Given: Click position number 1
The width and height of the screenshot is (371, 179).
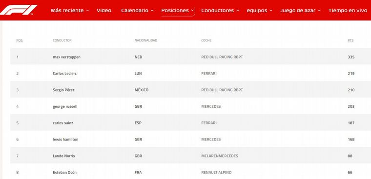Looking at the screenshot, I should pos(17,57).
